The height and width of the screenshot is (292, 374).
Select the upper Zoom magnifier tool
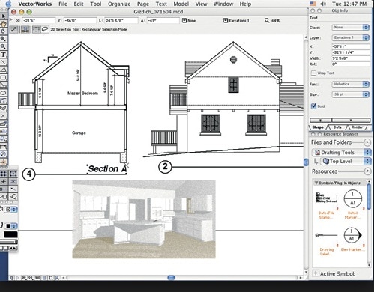pos(3,39)
